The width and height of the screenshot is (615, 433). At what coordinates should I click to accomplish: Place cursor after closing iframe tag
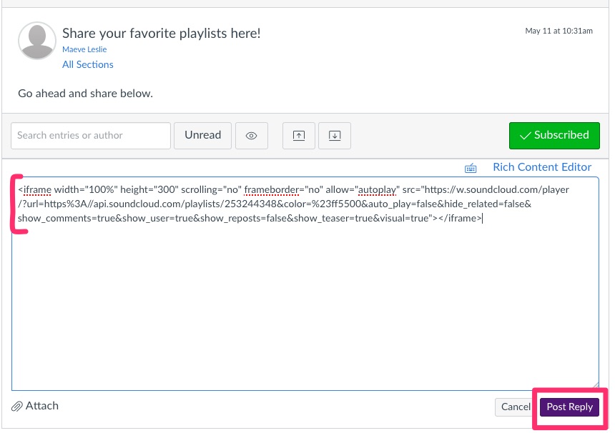coord(483,219)
